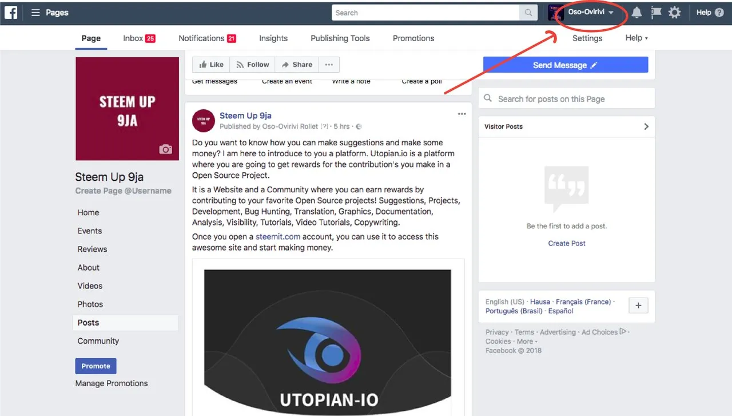Image resolution: width=732 pixels, height=416 pixels.
Task: Click the 5 hrs post timestamp
Action: pyautogui.click(x=341, y=126)
